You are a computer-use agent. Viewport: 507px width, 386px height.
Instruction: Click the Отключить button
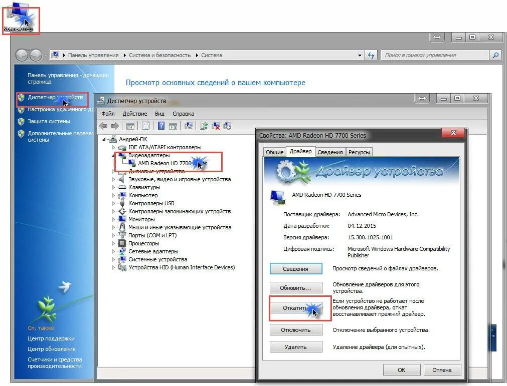click(296, 330)
